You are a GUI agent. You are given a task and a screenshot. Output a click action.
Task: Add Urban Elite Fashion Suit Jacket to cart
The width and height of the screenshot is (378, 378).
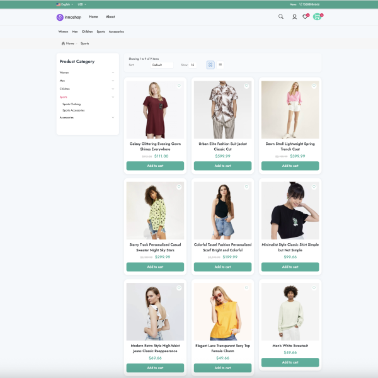222,166
